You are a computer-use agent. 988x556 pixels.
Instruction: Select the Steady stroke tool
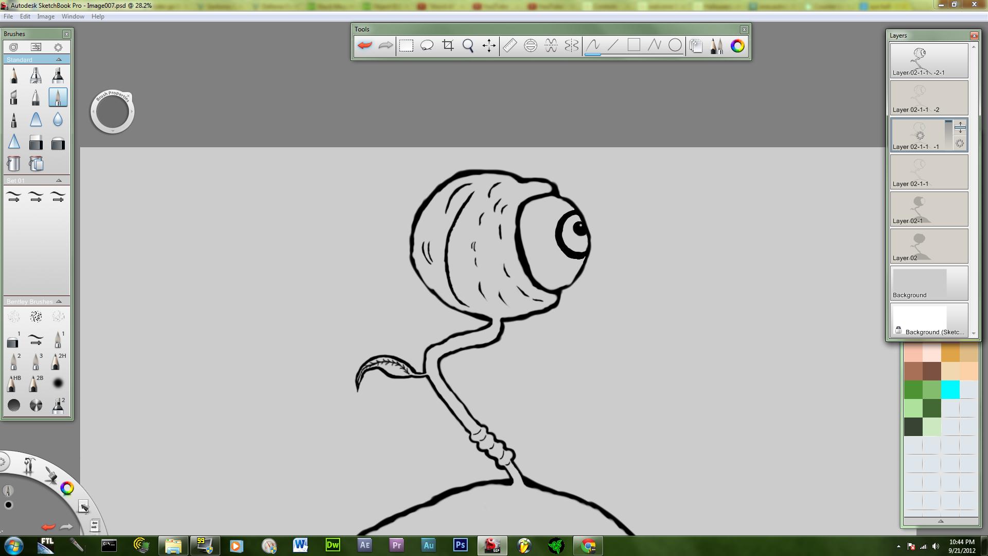pos(593,45)
